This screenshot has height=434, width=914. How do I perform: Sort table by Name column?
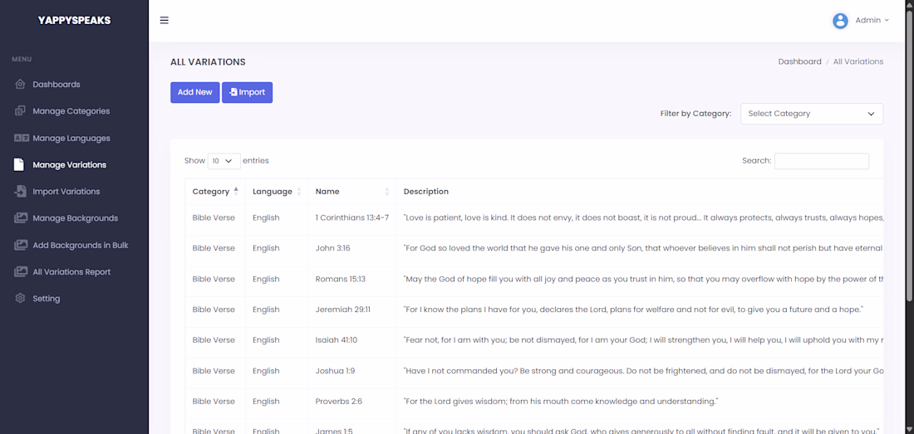pos(352,192)
